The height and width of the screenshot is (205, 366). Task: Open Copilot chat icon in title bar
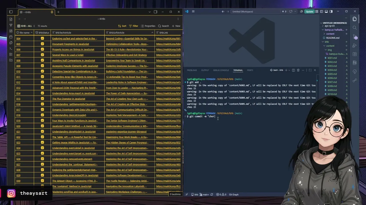[x=291, y=12]
